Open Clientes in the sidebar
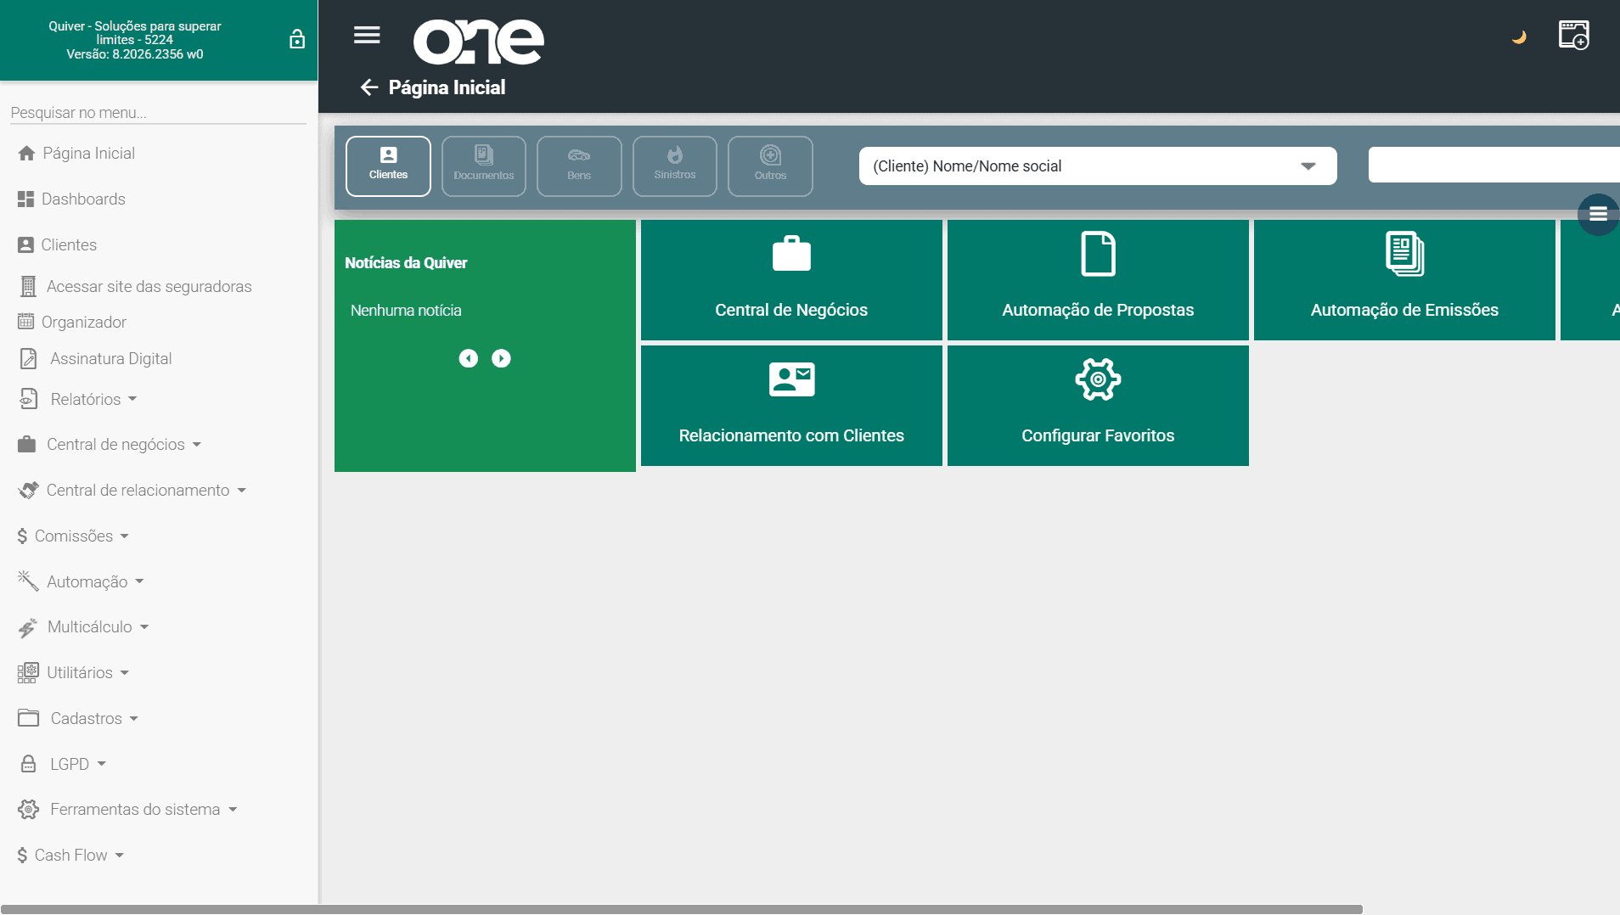Image resolution: width=1620 pixels, height=915 pixels. pos(69,244)
